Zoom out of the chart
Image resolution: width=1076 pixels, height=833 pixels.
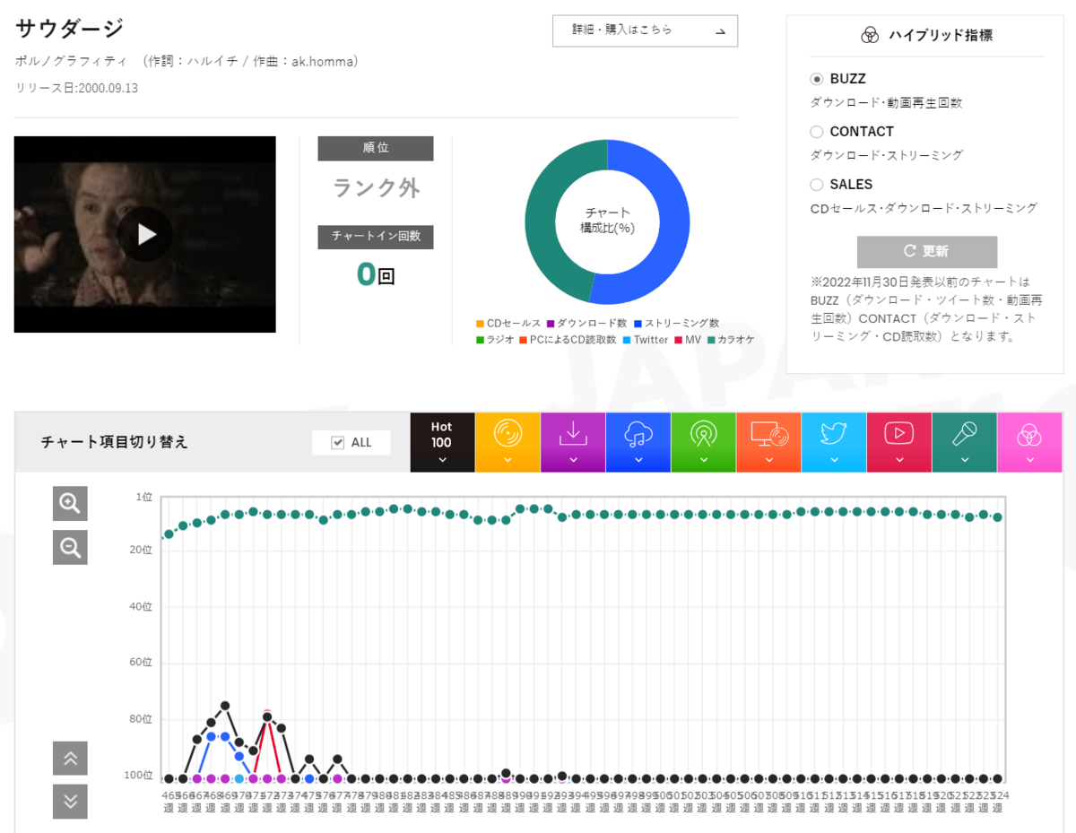click(70, 547)
